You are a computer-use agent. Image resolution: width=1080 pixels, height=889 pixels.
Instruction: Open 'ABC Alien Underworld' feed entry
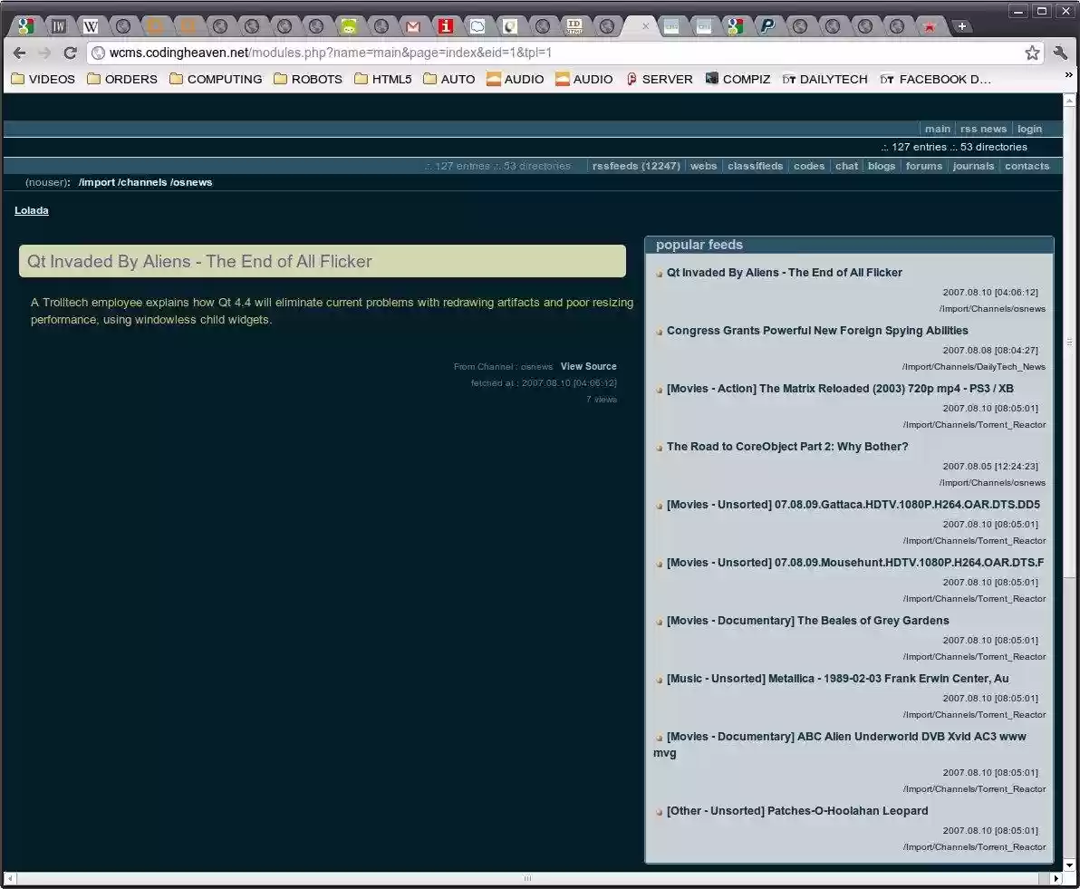(846, 736)
